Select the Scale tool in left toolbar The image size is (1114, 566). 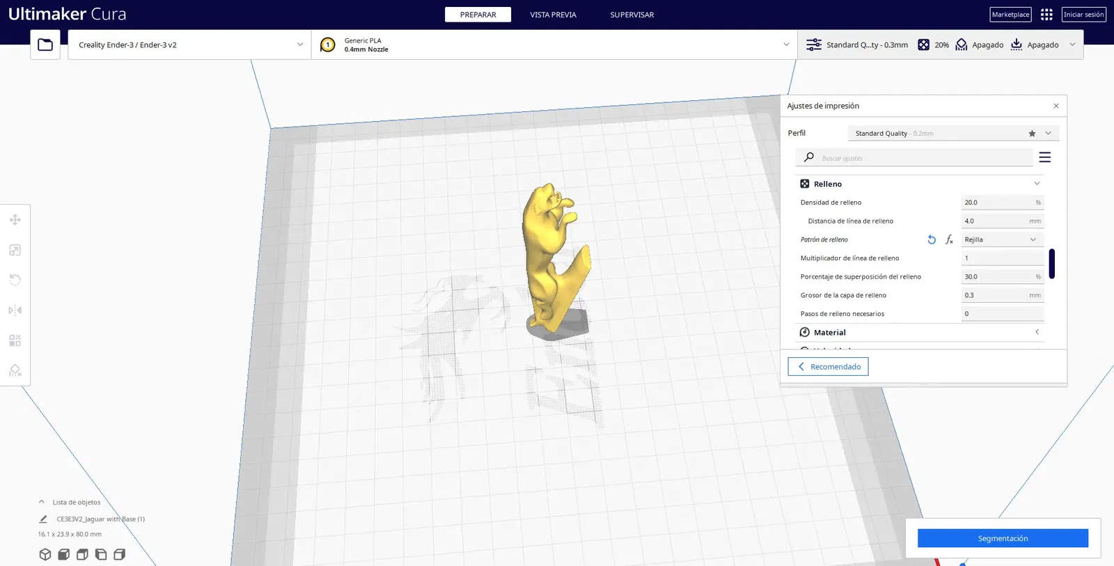point(15,250)
